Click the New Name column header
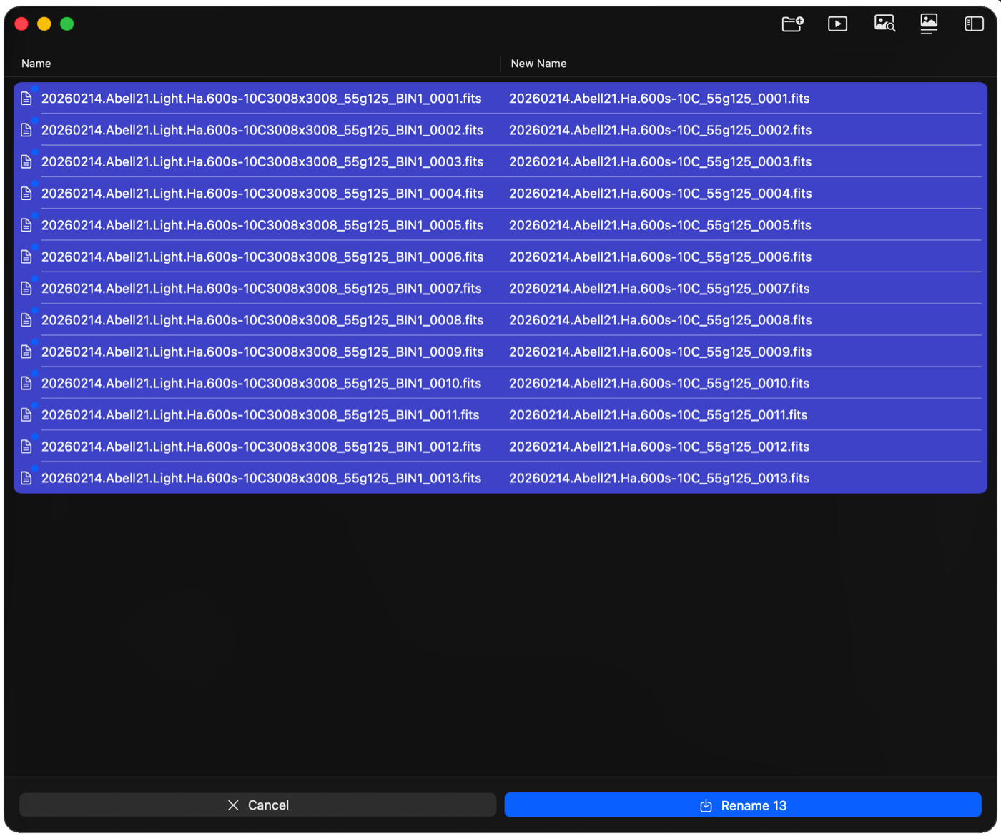The height and width of the screenshot is (836, 1001). 538,64
